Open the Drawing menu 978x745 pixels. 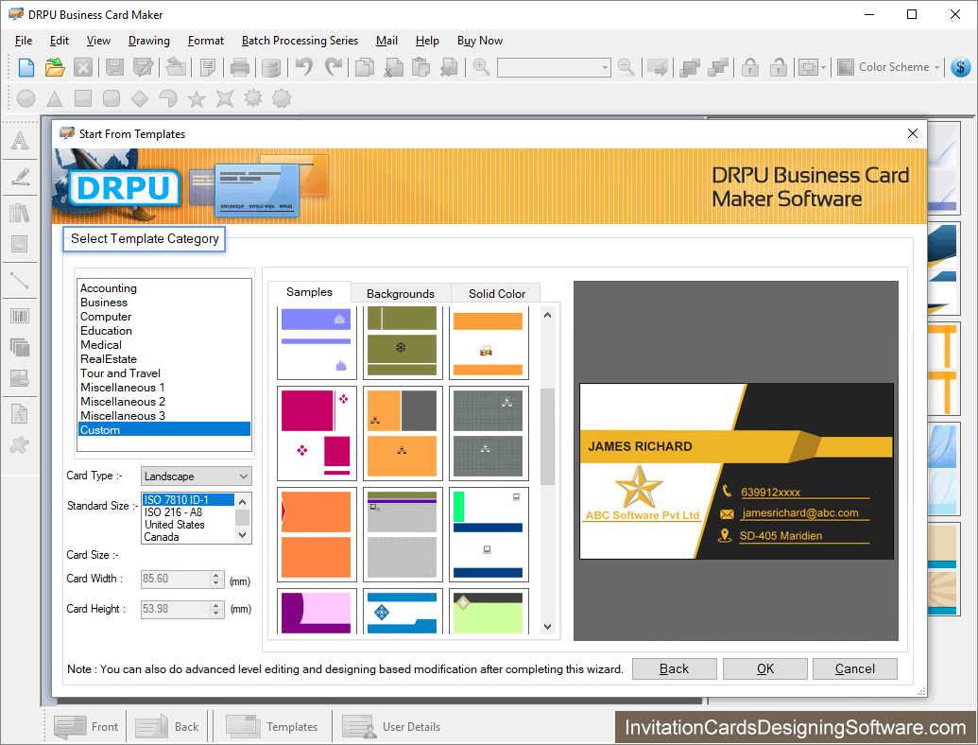(x=149, y=41)
